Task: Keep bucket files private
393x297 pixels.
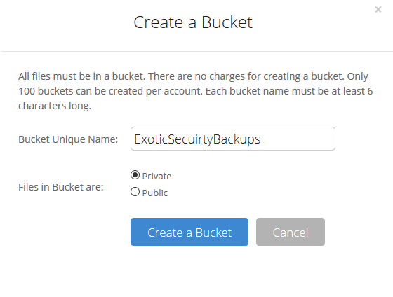Action: 135,175
